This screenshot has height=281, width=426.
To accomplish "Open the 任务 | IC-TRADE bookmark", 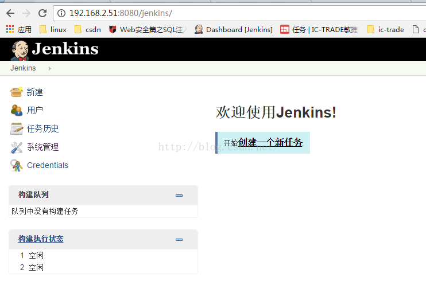I will tap(319, 29).
